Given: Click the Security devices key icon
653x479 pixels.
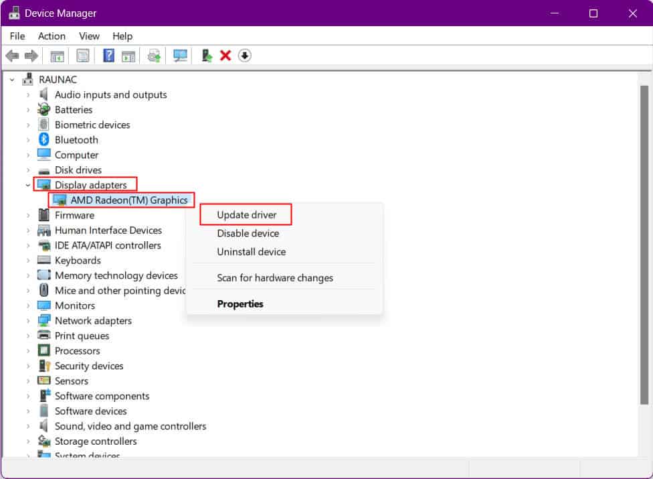Looking at the screenshot, I should point(44,366).
